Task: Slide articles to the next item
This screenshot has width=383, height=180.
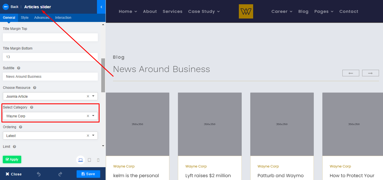Action: pos(370,73)
